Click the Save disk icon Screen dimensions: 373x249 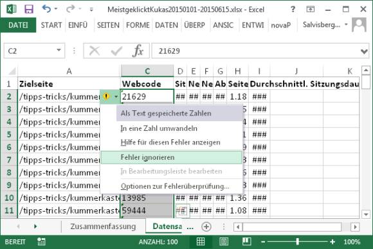point(29,9)
